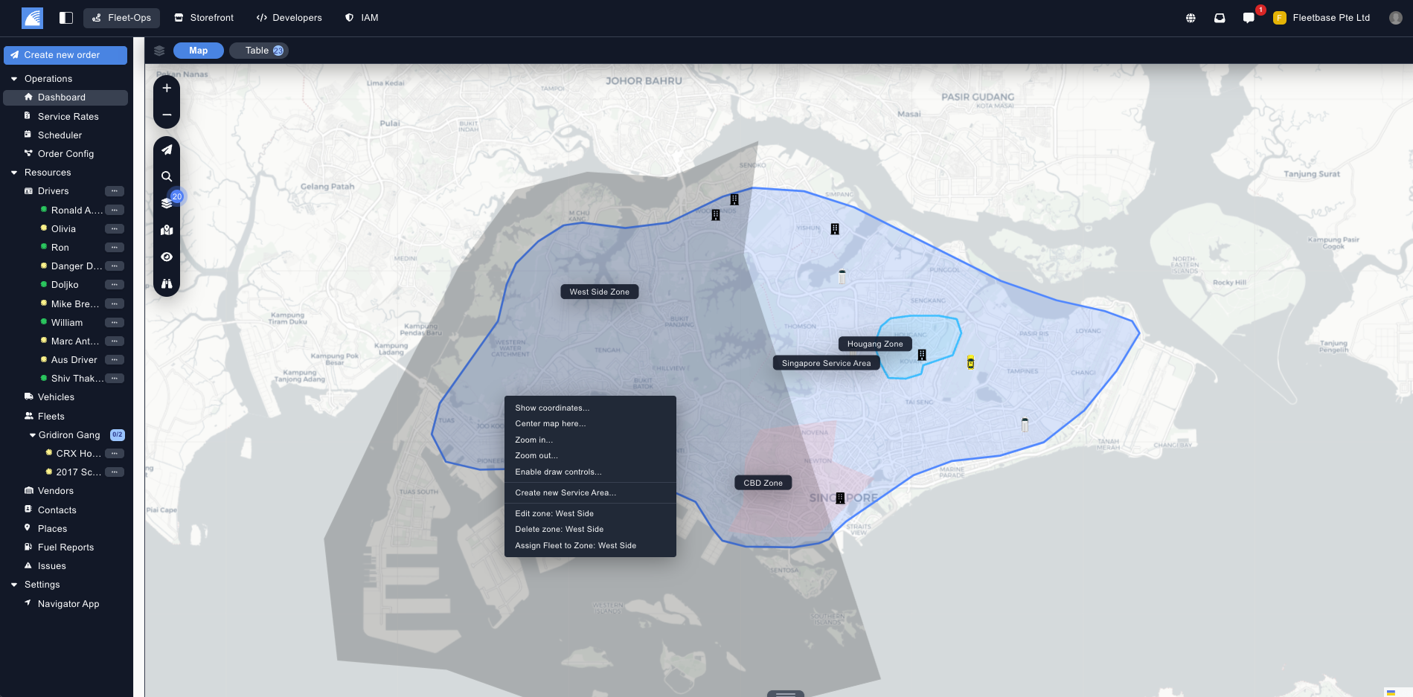Open Drivers options menu
Viewport: 1413px width, 697px height.
coord(115,191)
